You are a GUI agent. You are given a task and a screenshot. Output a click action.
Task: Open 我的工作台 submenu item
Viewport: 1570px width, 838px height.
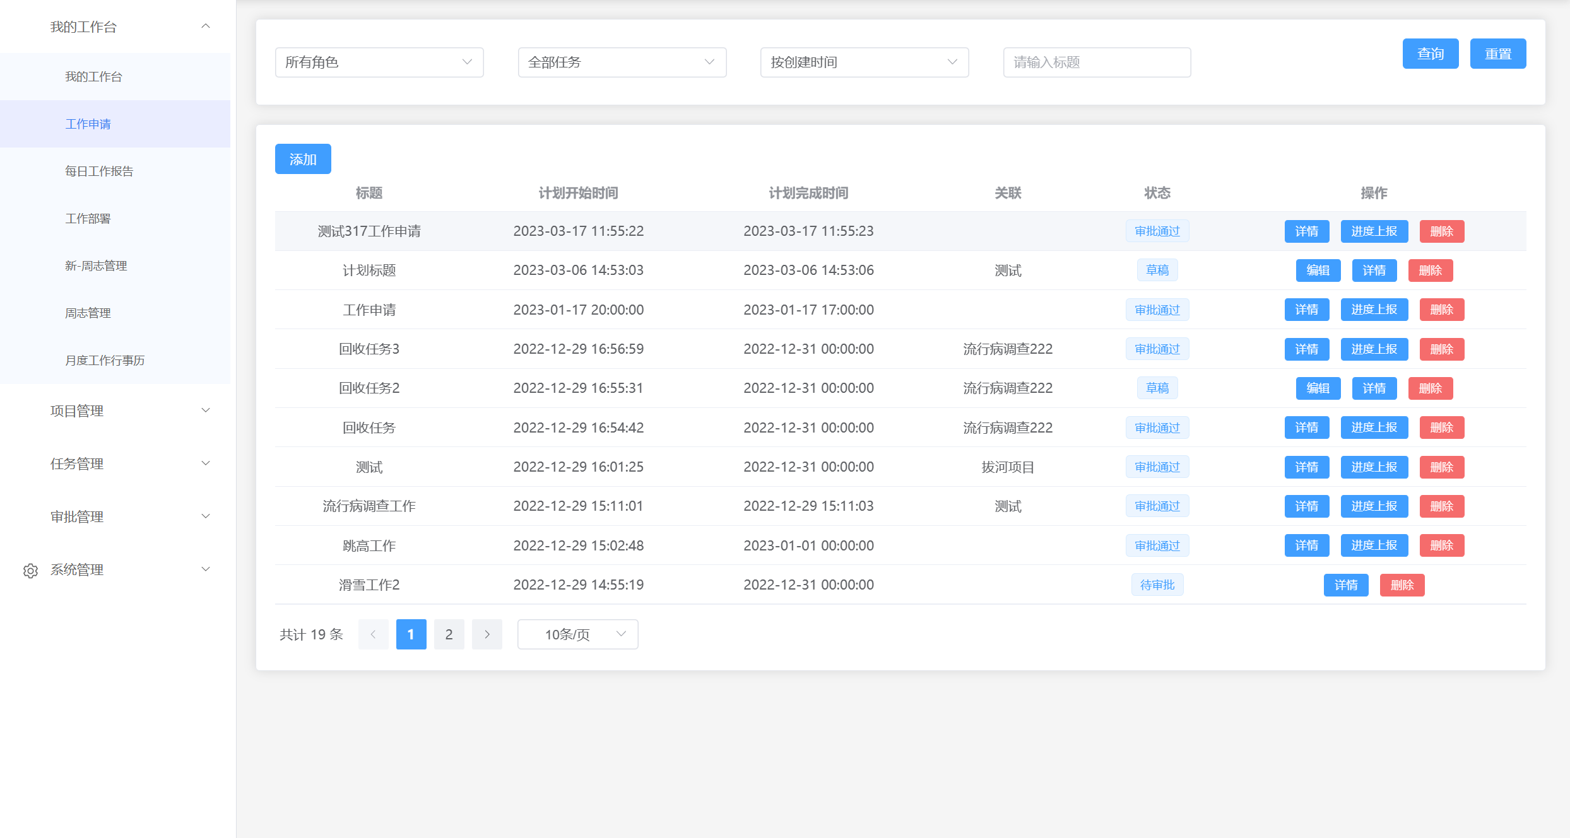point(115,77)
